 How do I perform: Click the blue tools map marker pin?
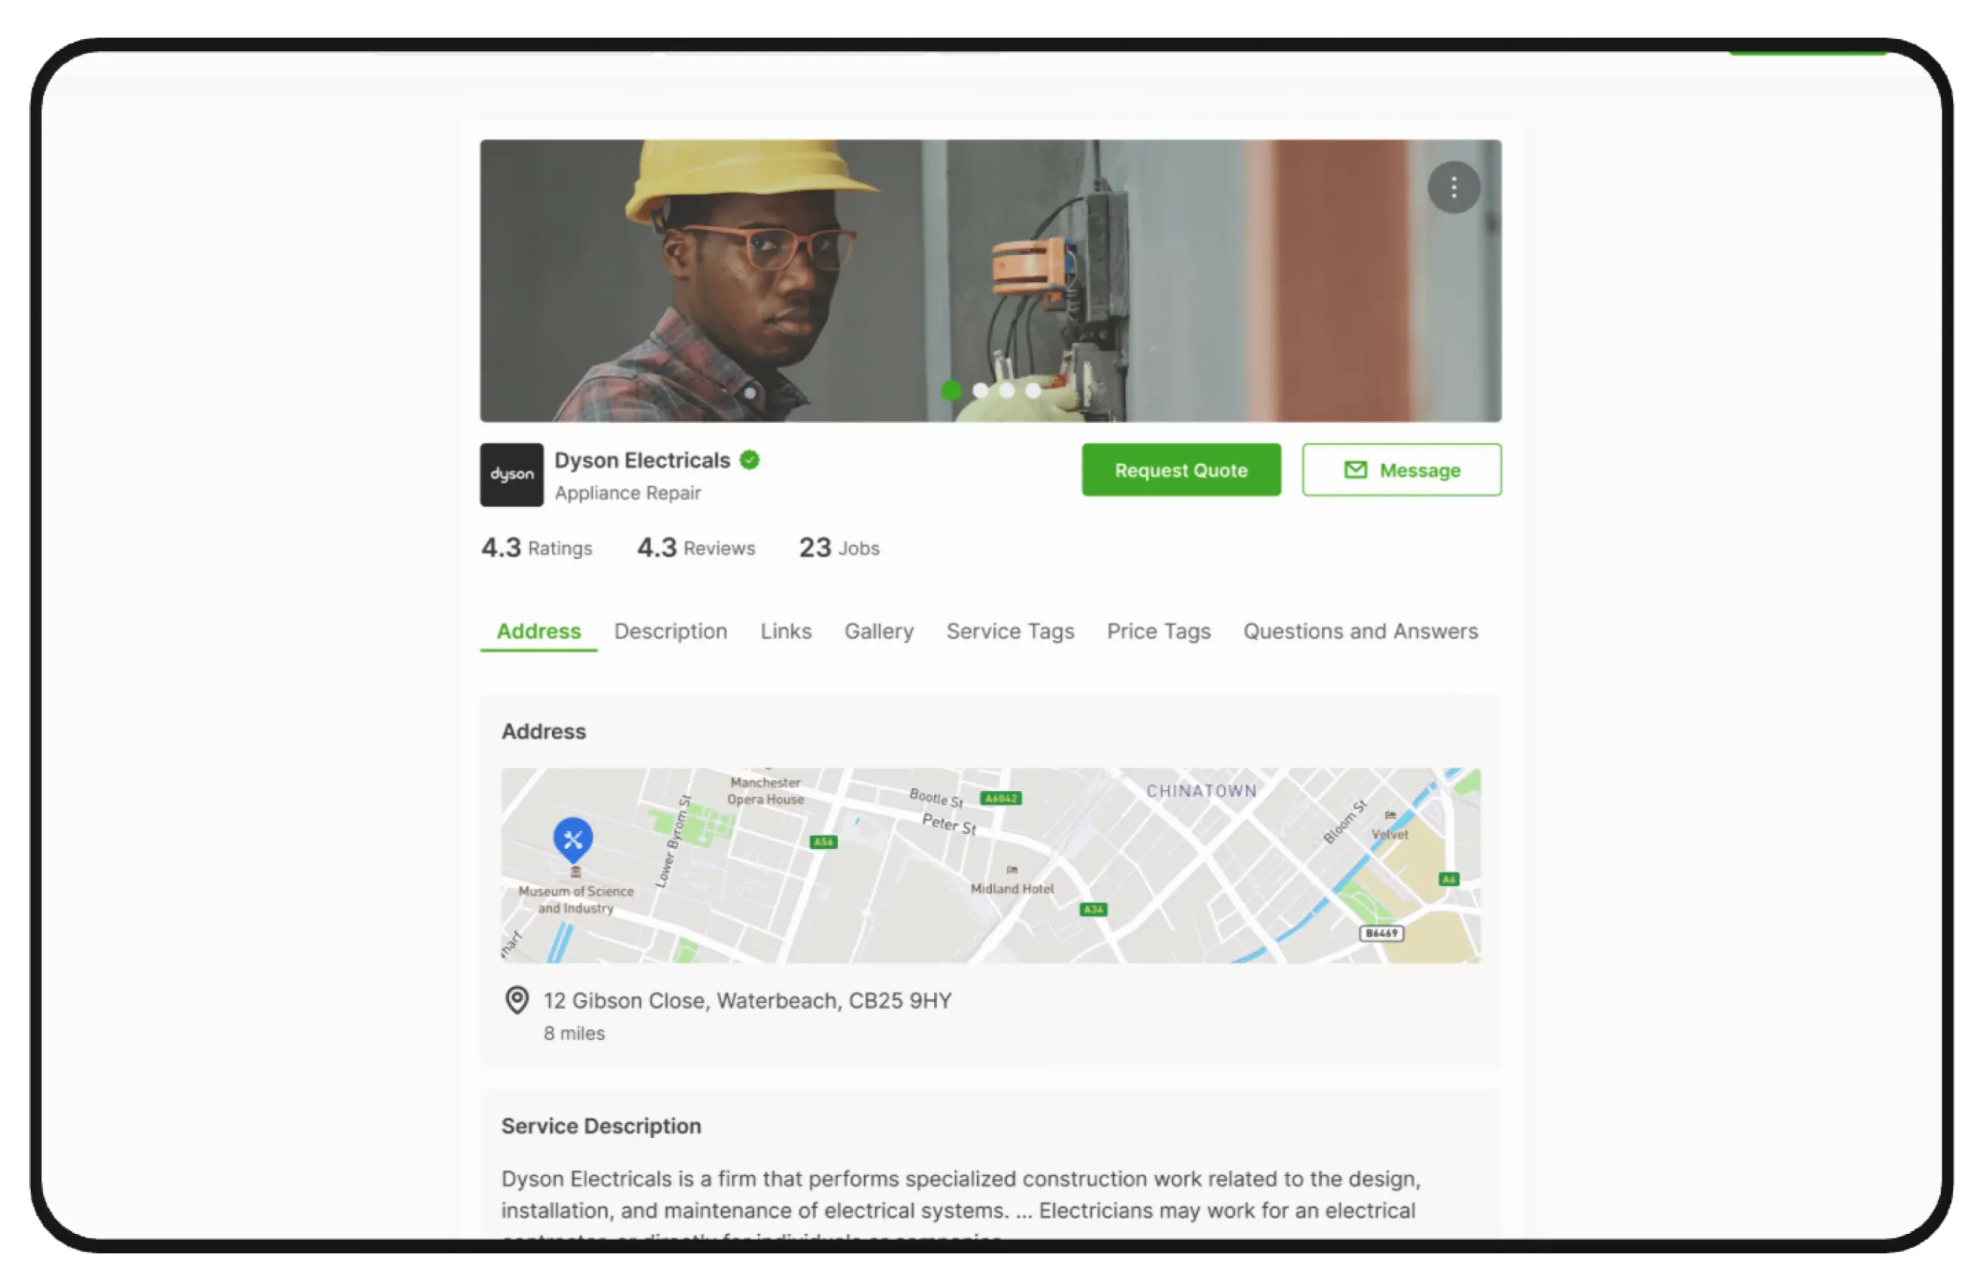[x=572, y=839]
